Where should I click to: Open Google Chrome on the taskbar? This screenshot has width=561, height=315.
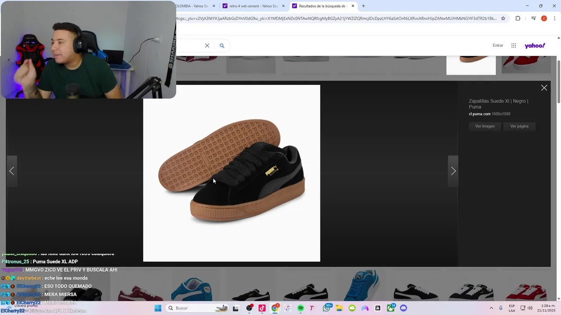[275, 308]
